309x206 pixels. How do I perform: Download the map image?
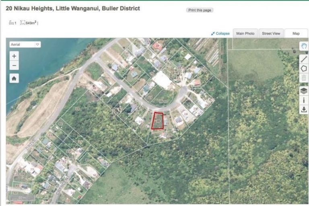point(304,109)
